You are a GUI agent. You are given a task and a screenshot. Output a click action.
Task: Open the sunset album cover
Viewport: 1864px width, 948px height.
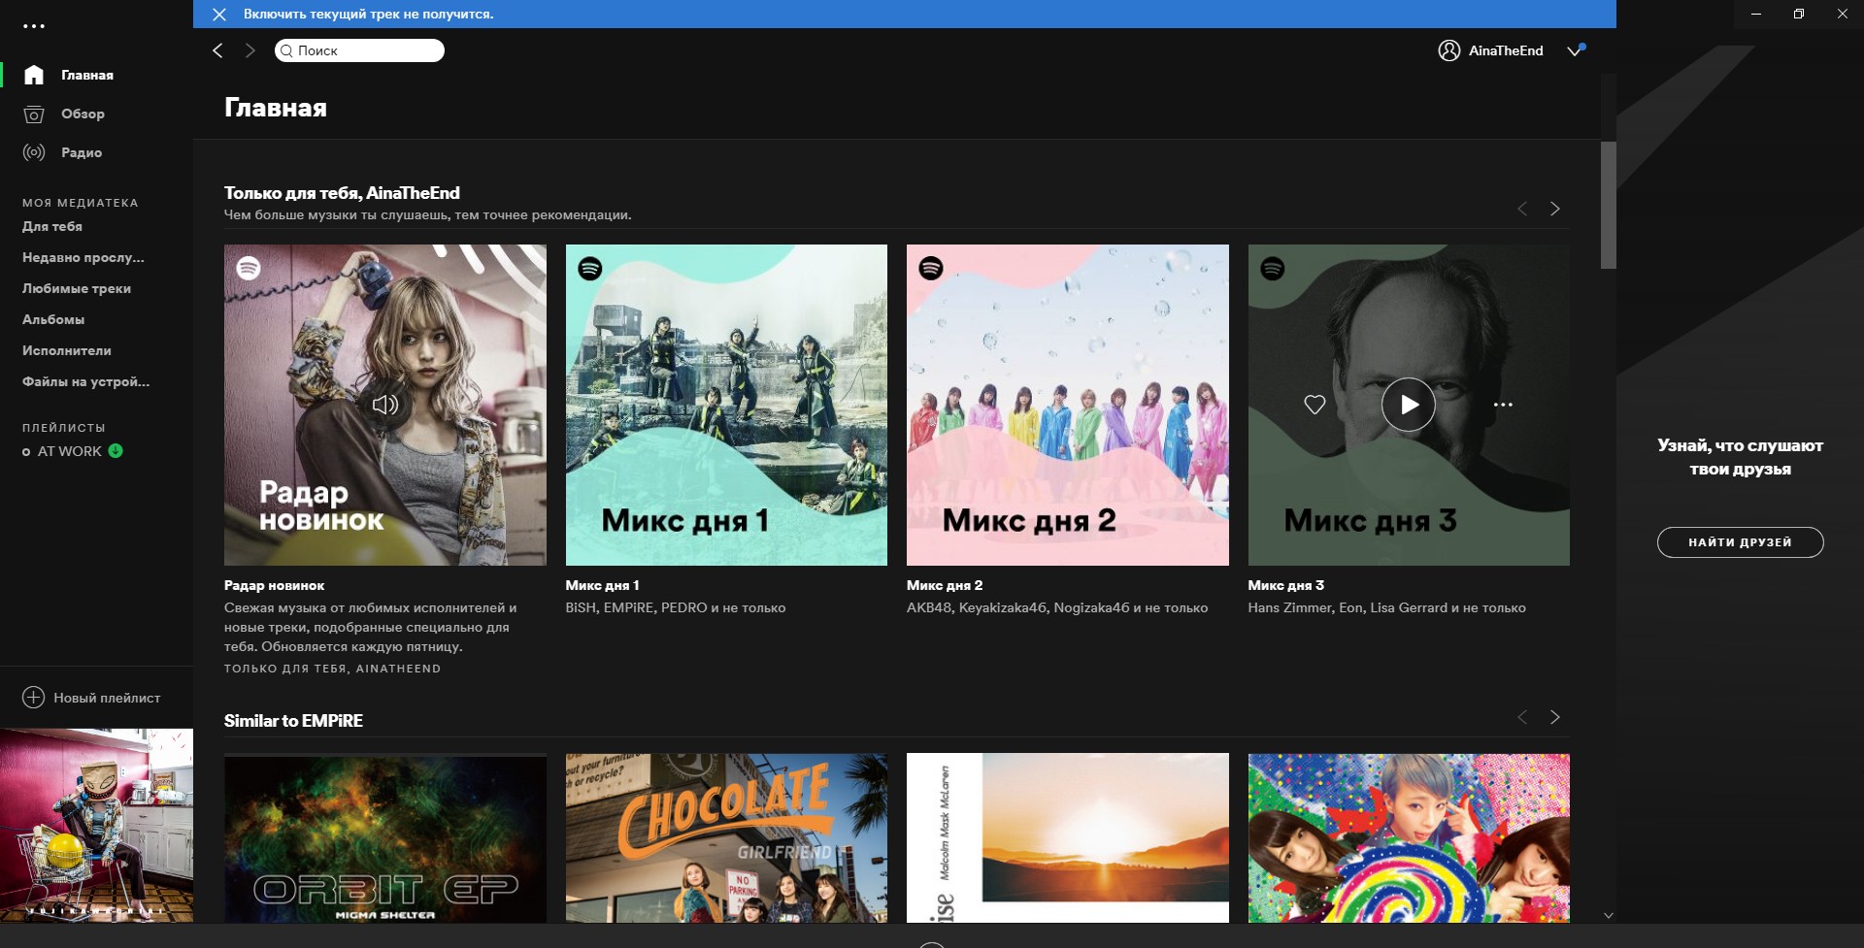[x=1068, y=838]
